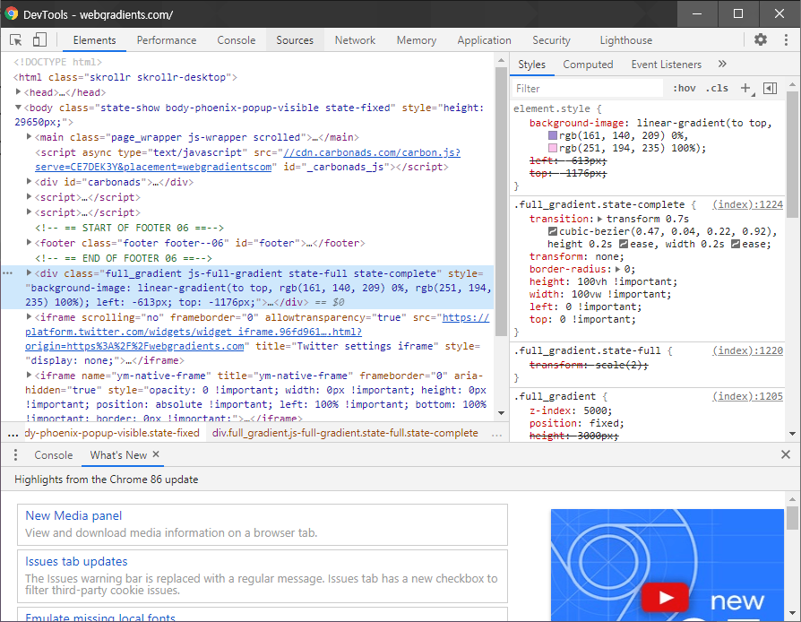The image size is (801, 622).
Task: Expand the Twitter settings iframe node
Action: pyautogui.click(x=29, y=317)
